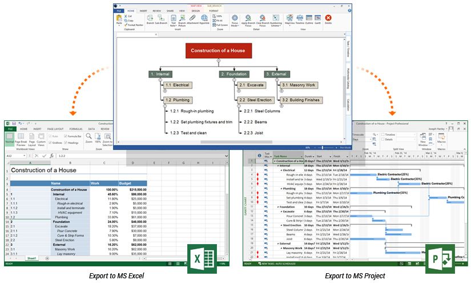Switch to MapView

(289, 20)
